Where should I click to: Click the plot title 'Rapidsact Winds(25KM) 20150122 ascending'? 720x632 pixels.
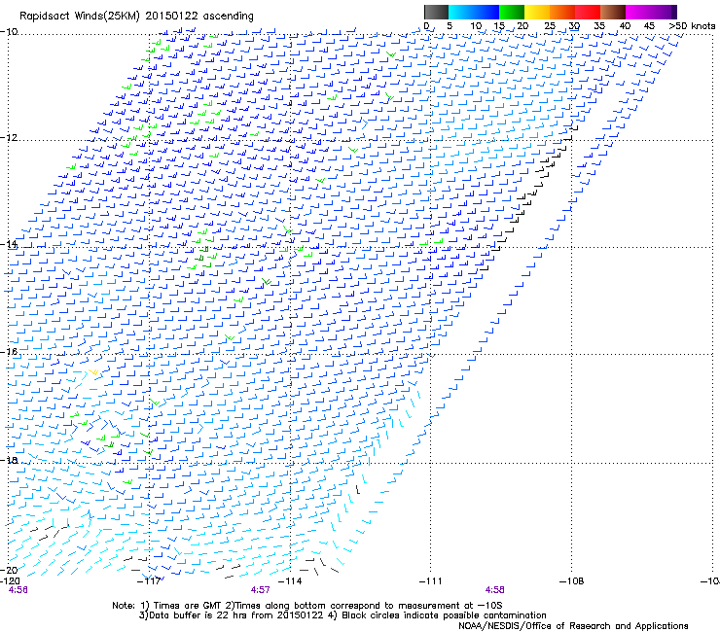point(136,17)
